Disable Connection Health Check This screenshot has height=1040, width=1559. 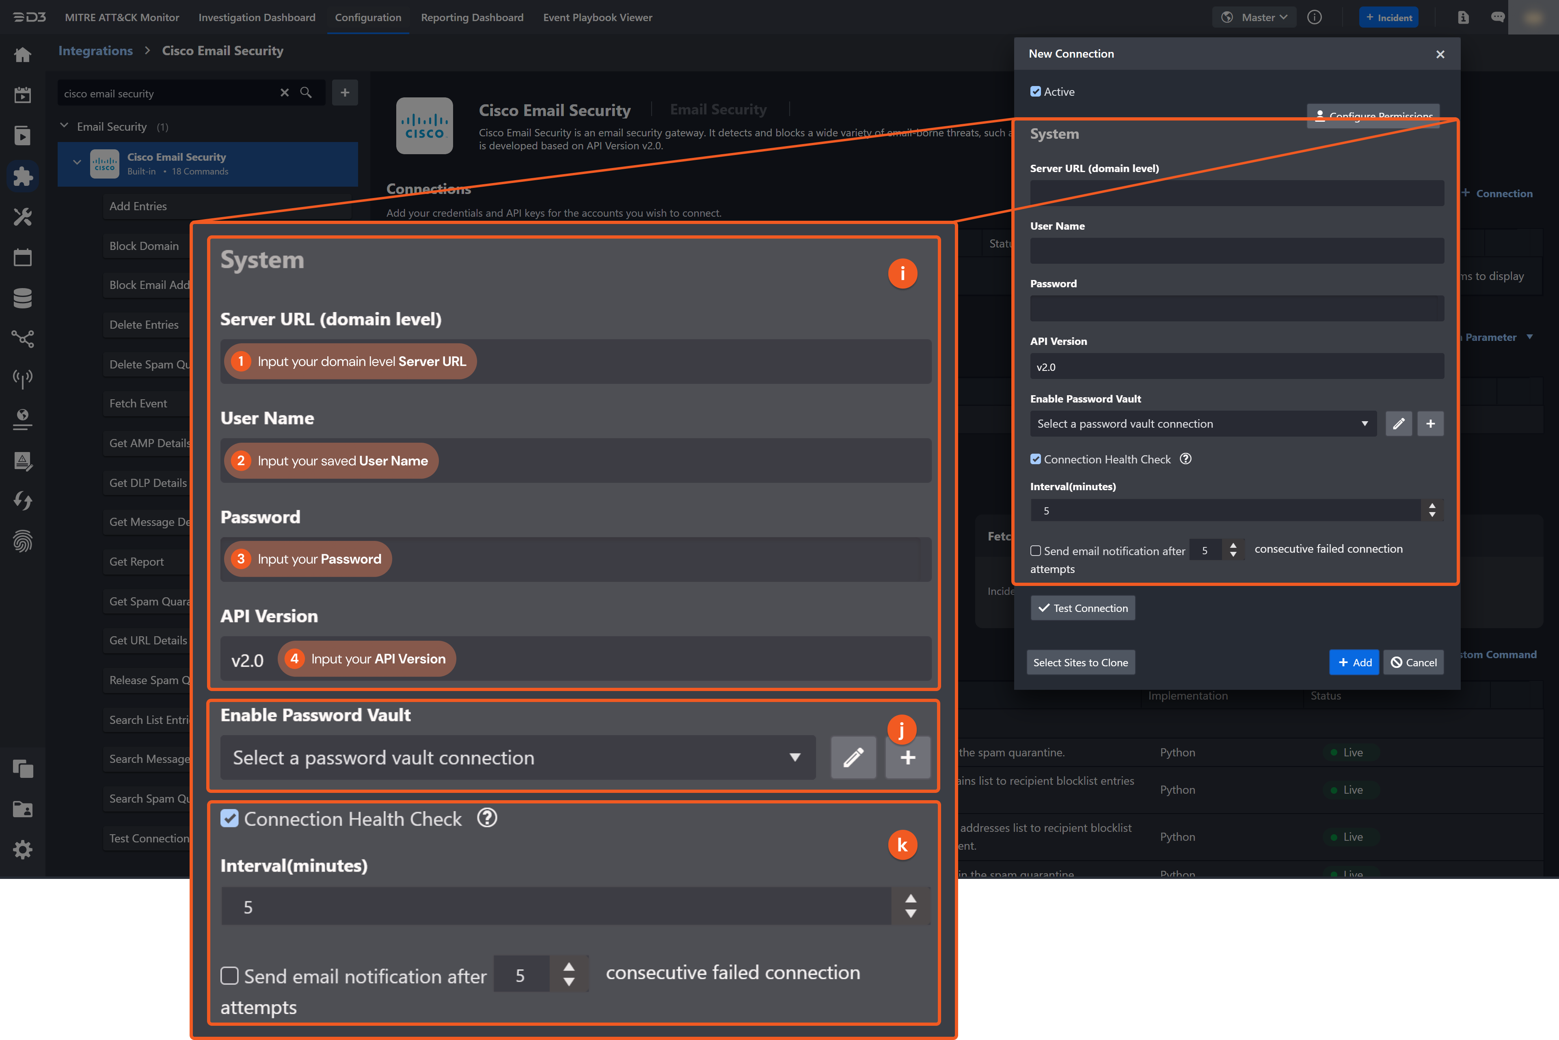[x=1035, y=459]
